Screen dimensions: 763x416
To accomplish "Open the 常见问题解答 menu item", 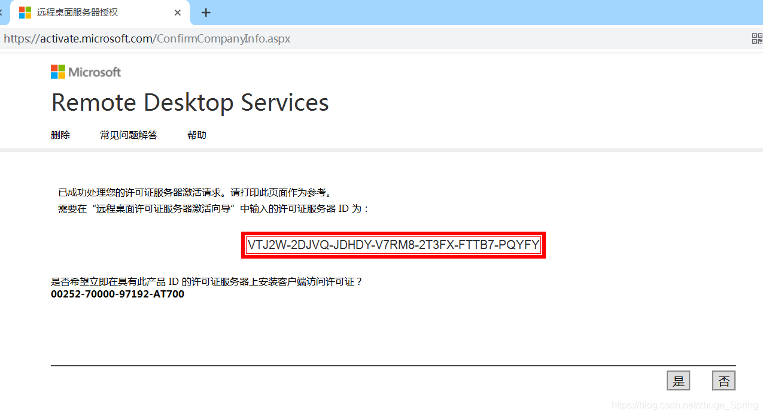I will coord(129,135).
